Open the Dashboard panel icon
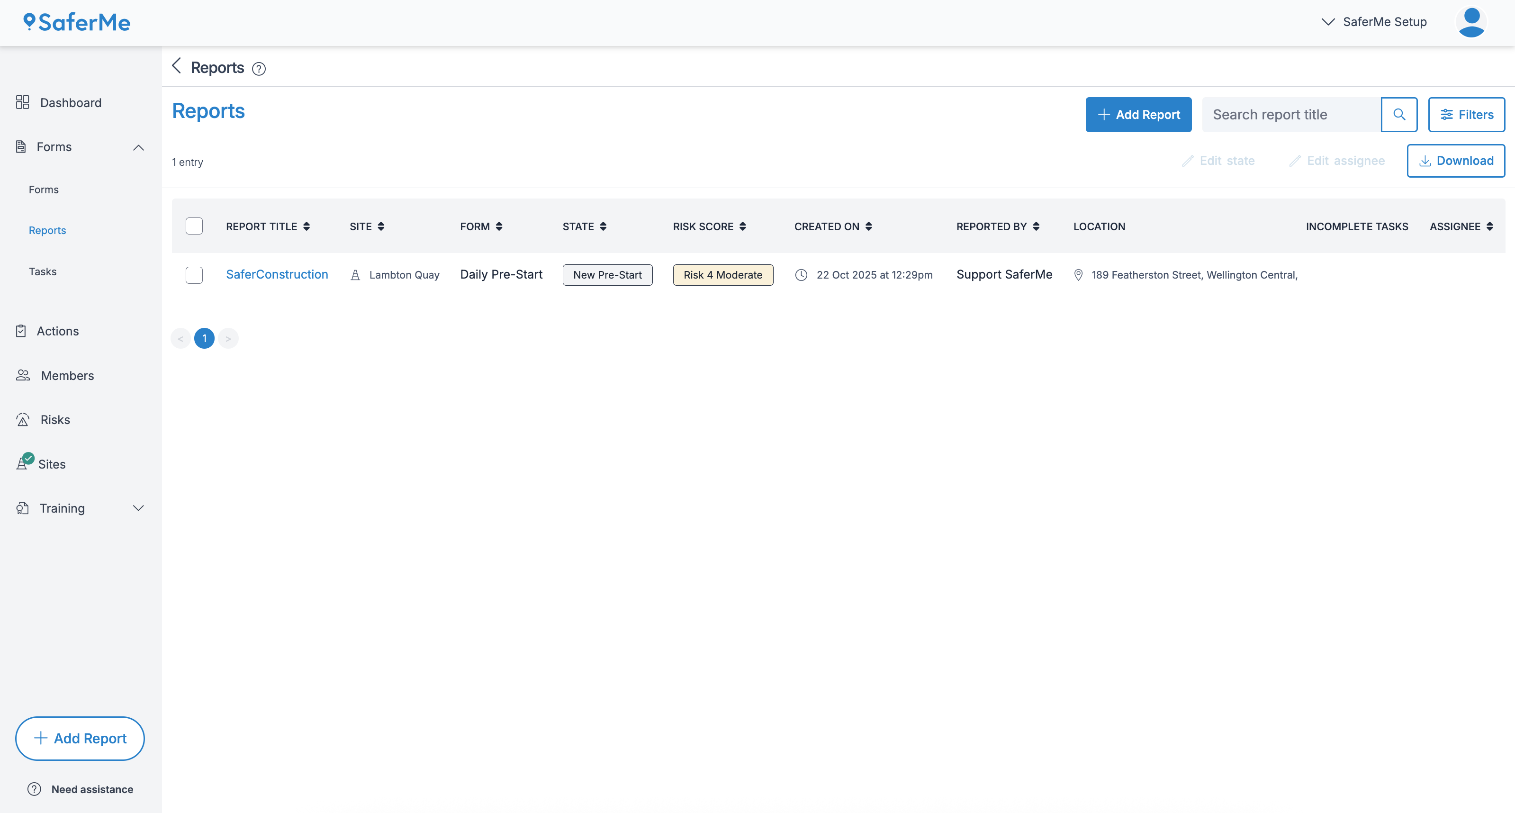Image resolution: width=1515 pixels, height=813 pixels. 22,102
